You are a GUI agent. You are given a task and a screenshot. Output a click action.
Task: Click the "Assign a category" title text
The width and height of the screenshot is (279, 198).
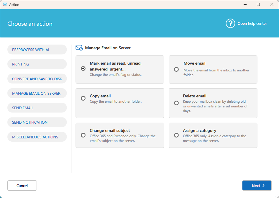click(199, 130)
